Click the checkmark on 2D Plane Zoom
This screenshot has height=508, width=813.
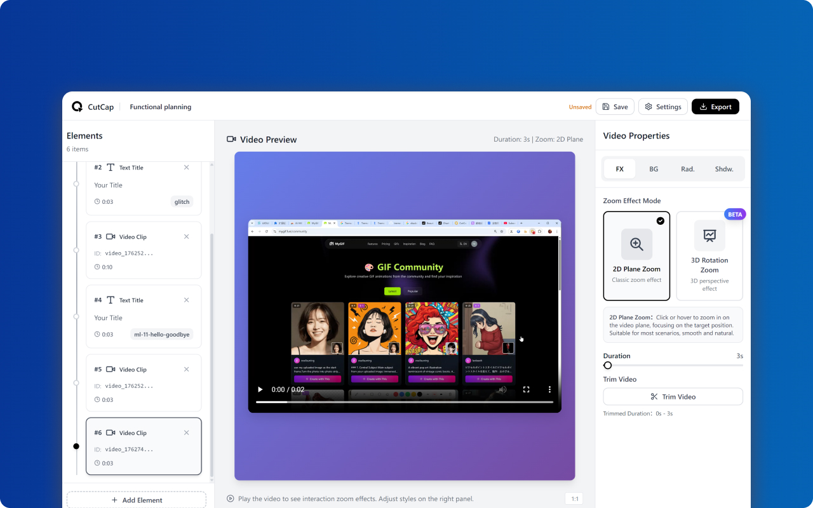[661, 221]
